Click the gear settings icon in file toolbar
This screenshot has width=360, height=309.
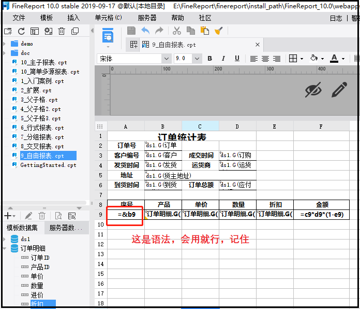pos(48,31)
